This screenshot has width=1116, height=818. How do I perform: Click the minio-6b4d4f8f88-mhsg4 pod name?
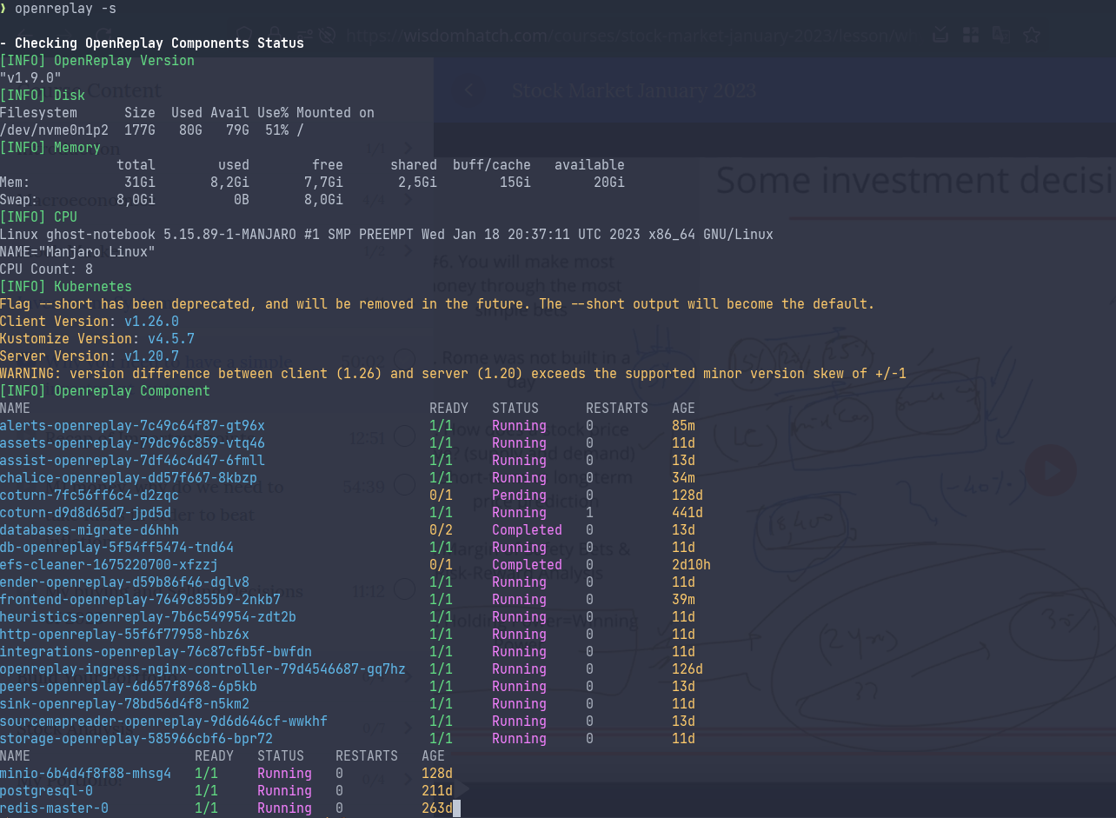point(85,774)
